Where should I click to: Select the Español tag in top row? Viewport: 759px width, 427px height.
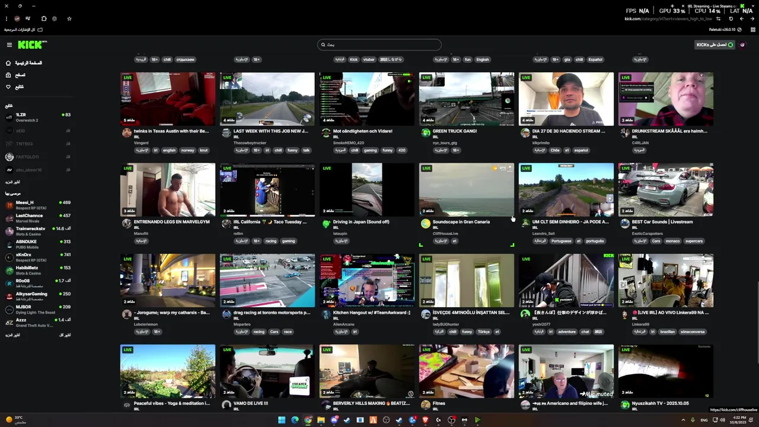click(595, 59)
